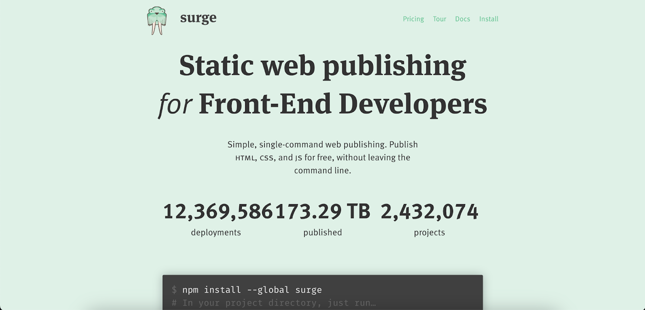Open the Tour link in navigation
The height and width of the screenshot is (310, 645).
(439, 19)
